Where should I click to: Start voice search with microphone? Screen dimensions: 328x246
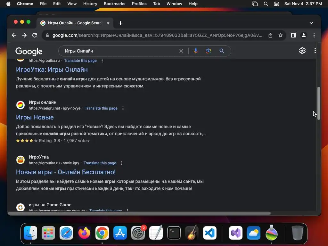[196, 51]
